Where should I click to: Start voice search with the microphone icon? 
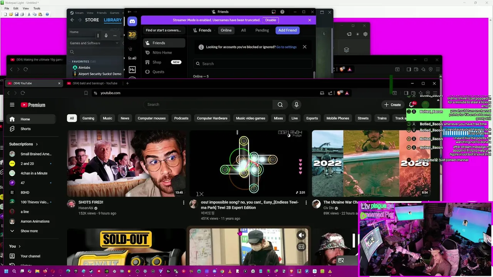[x=296, y=105]
